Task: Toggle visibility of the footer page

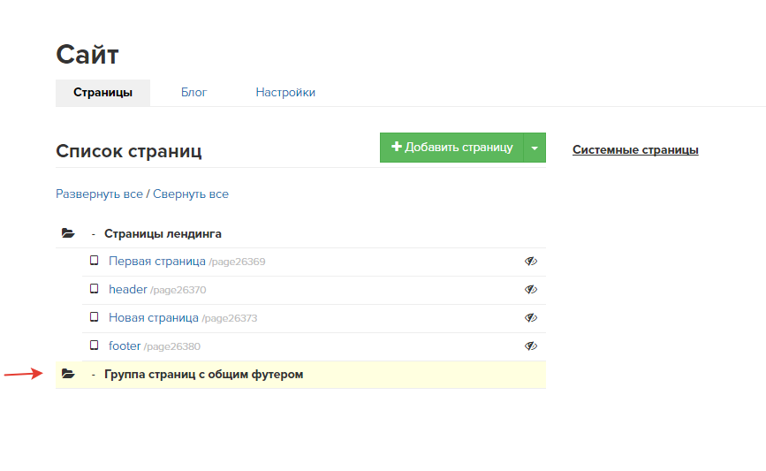Action: click(x=530, y=346)
